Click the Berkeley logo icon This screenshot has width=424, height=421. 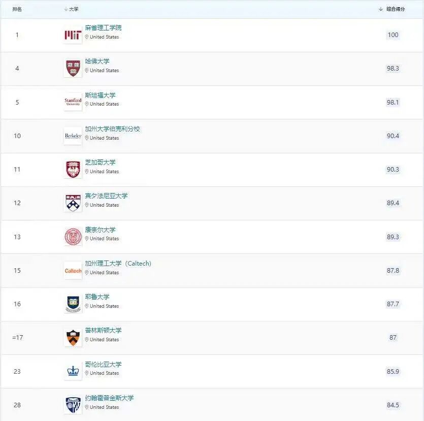[73, 136]
